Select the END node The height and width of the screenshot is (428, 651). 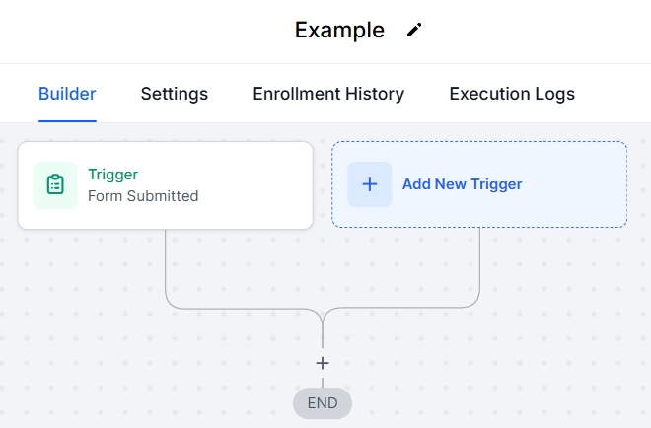323,402
